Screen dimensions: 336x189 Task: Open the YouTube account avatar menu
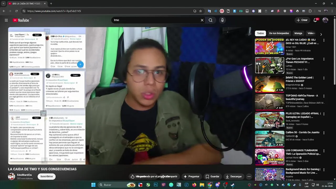tap(325, 20)
